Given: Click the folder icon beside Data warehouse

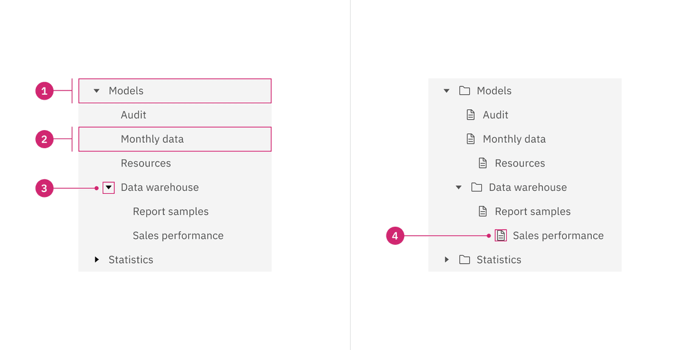Looking at the screenshot, I should (476, 187).
